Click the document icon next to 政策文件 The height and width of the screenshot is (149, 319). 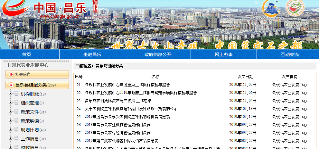[x=16, y=112]
